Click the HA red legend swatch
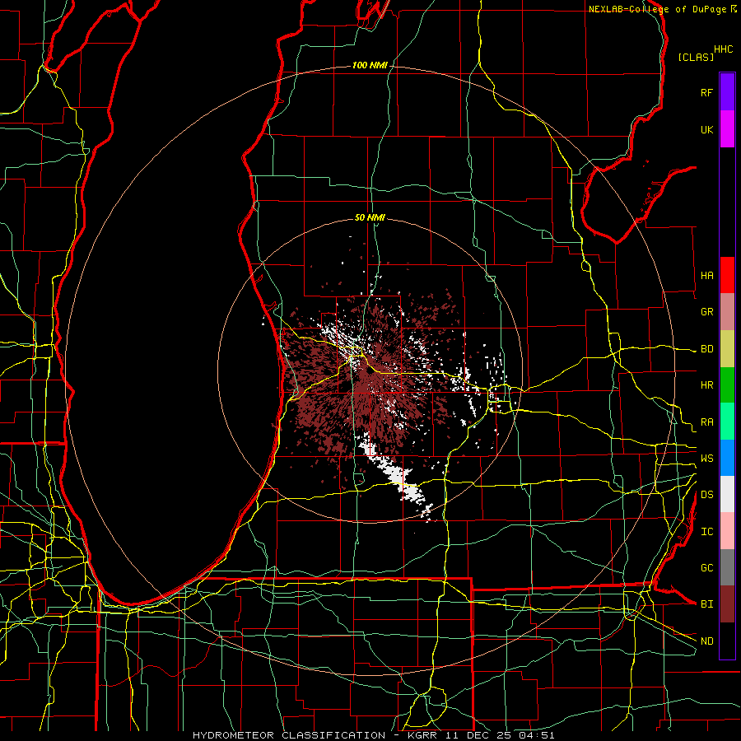 [x=727, y=275]
